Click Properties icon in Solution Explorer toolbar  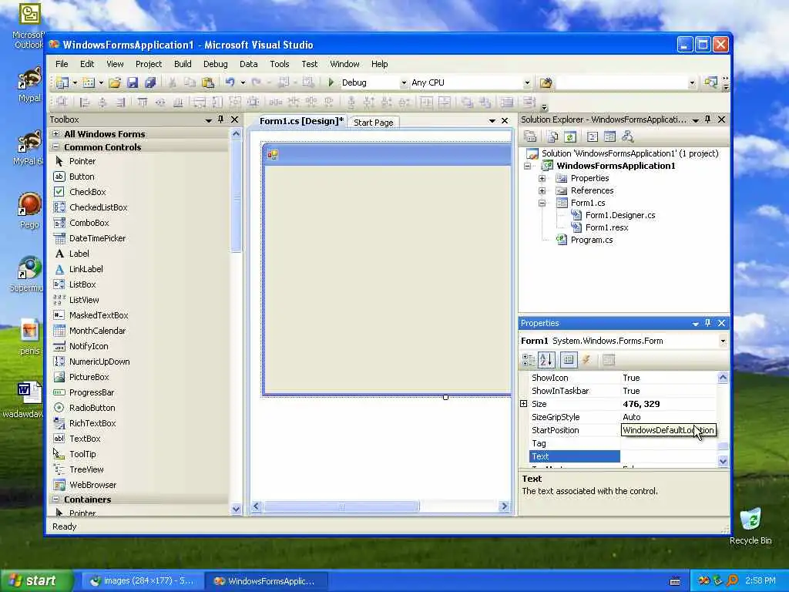point(530,137)
